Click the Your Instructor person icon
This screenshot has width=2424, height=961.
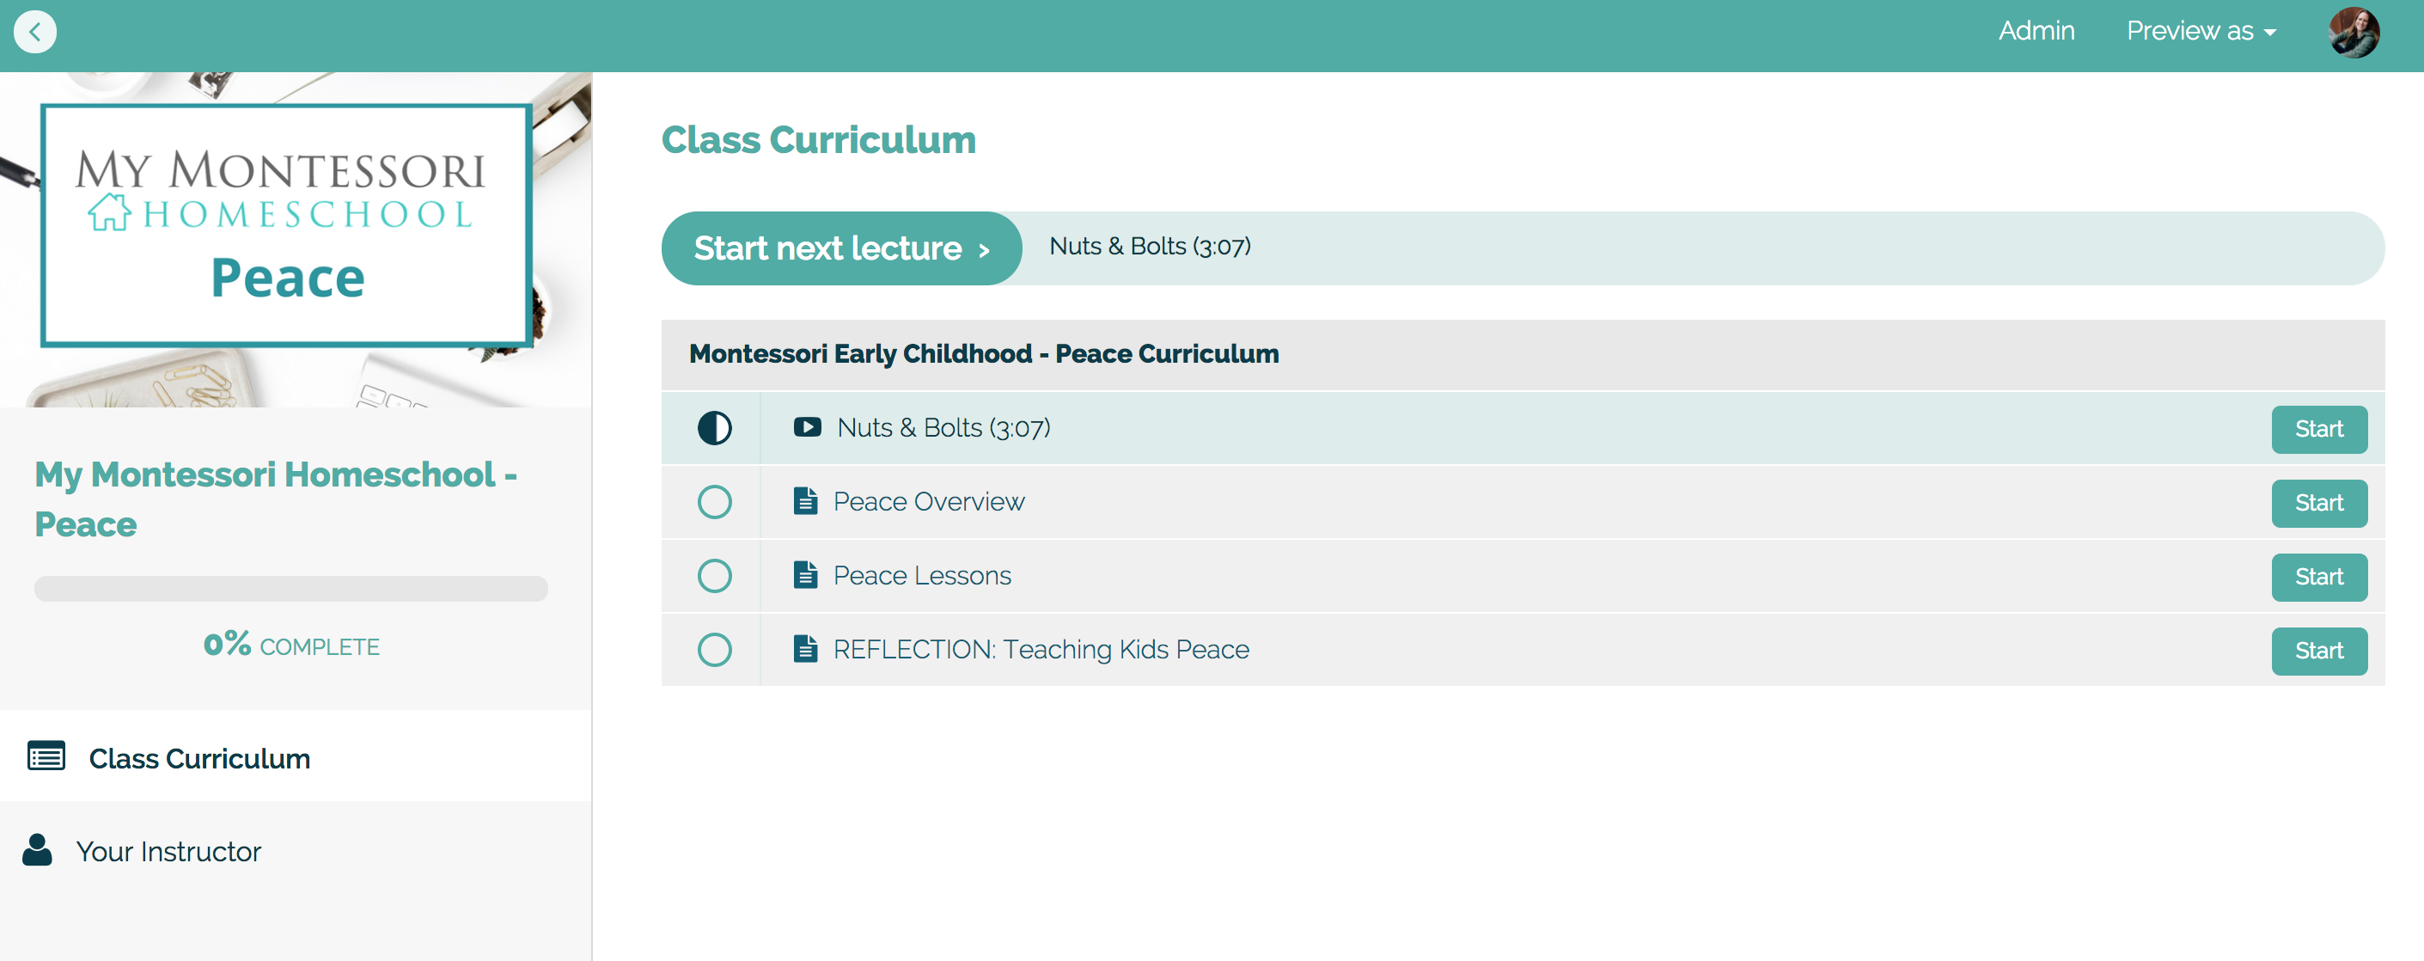coord(37,850)
